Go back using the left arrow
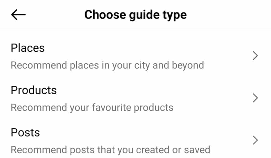This screenshot has width=271, height=158. (x=18, y=15)
